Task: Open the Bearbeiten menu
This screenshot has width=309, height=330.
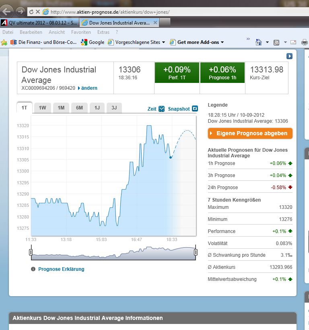Action: [x=31, y=32]
